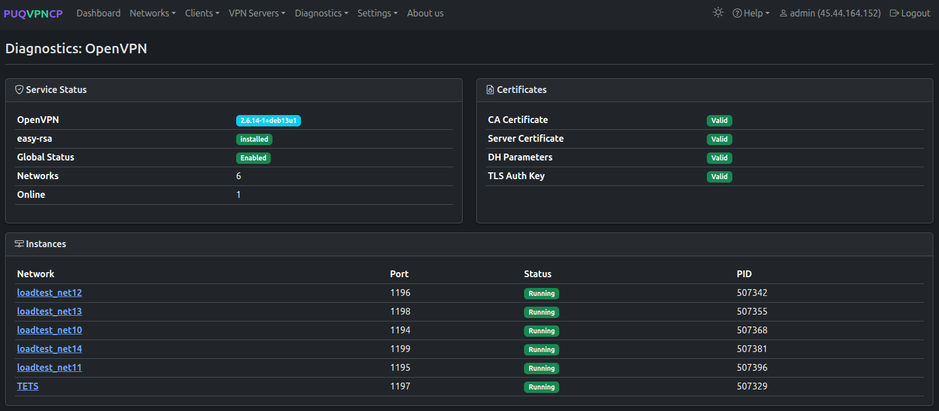Screen dimensions: 939x411
Task: Open the PUQVPNCP logo home link
Action: pos(33,14)
